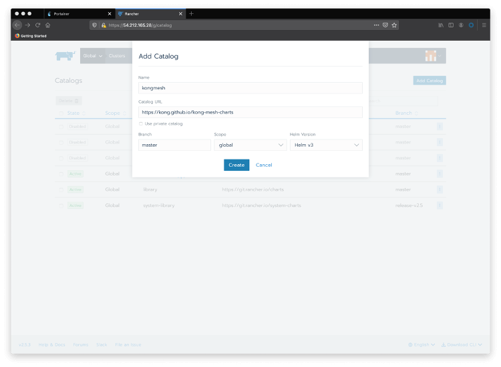Screen dimensions: 501x367
Task: Open the user avatar menu
Action: (x=433, y=56)
